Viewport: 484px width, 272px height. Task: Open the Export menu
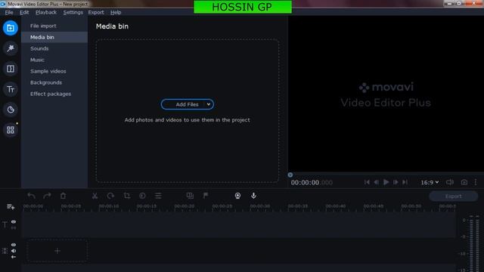point(96,12)
